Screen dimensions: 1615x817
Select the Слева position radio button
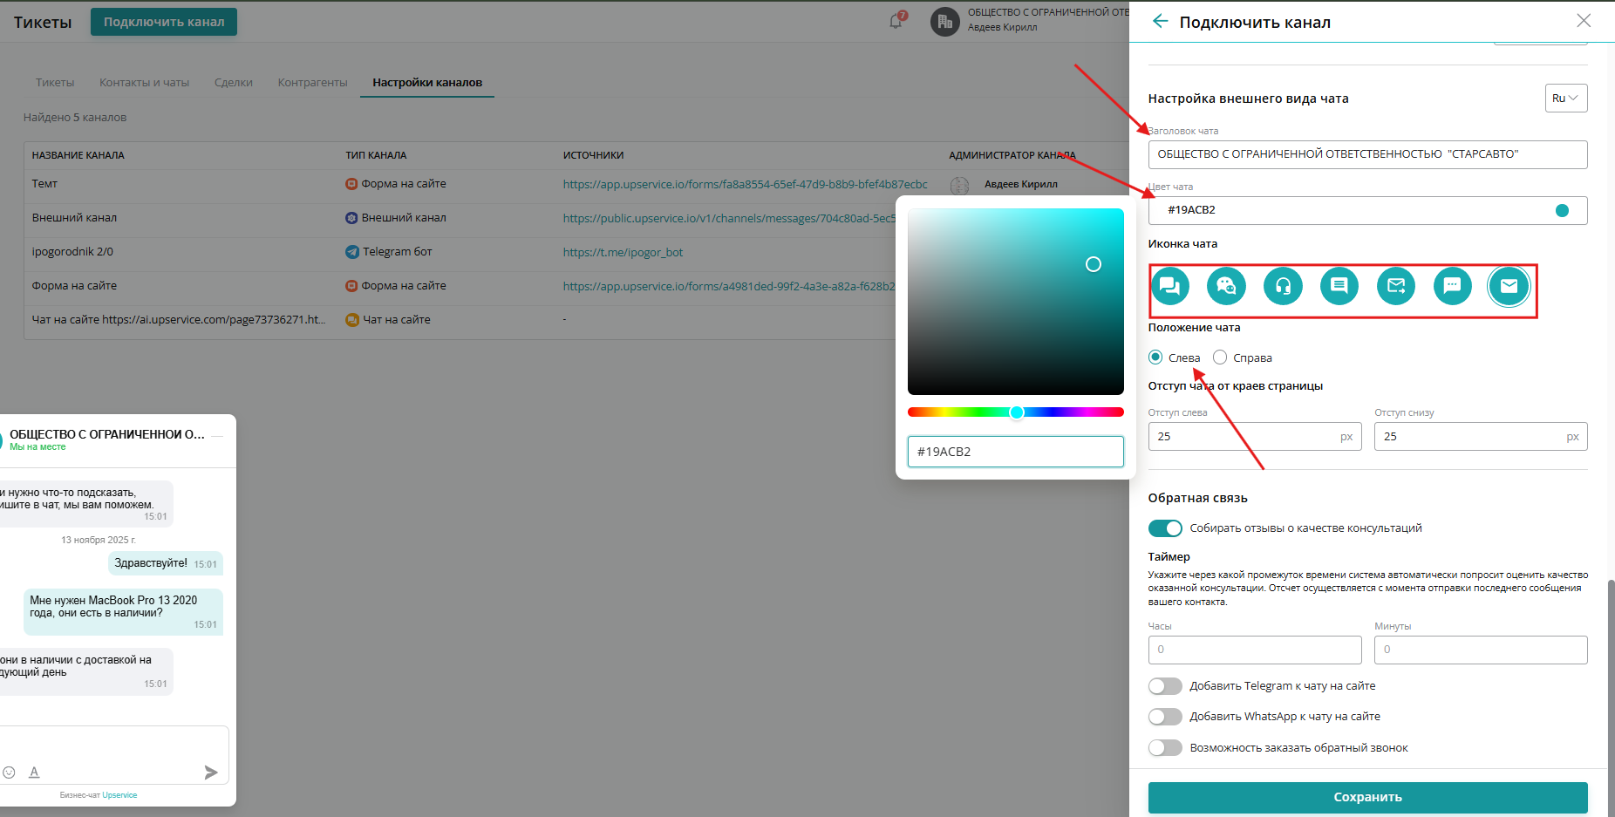point(1155,357)
